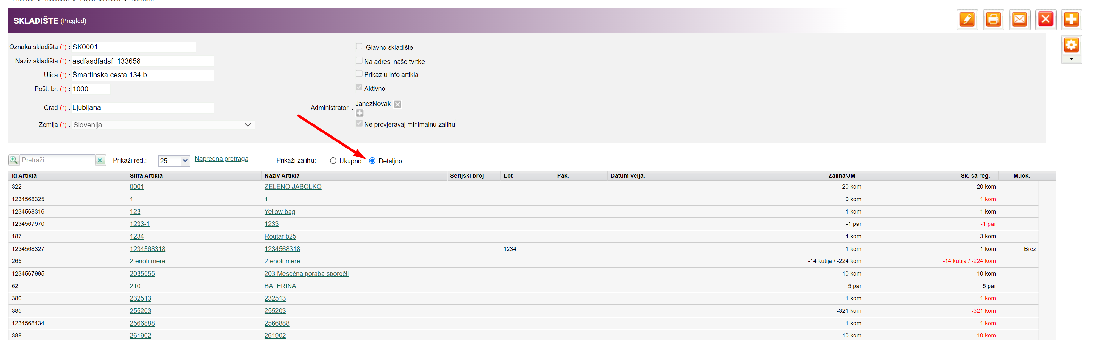1094x340 pixels.
Task: Add an administrator with plus icon
Action: [x=360, y=113]
